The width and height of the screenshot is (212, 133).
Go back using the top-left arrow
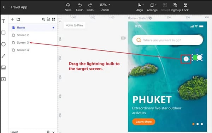[x=4, y=7]
